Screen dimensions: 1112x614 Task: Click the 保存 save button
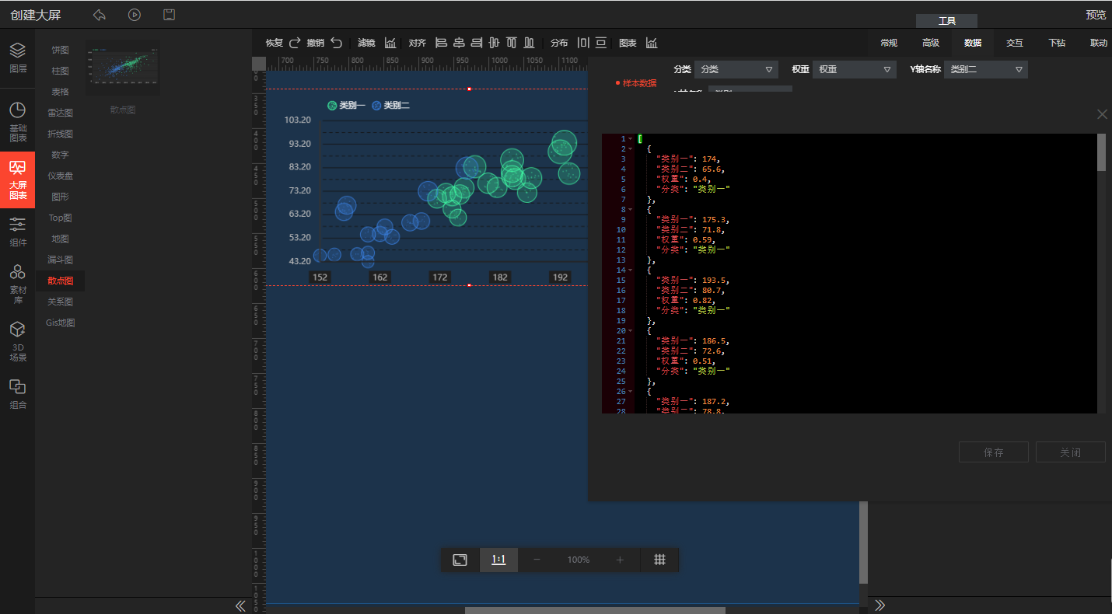(994, 452)
